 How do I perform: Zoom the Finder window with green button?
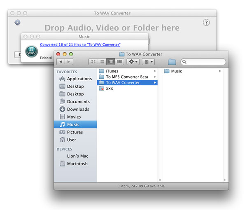pos(71,54)
